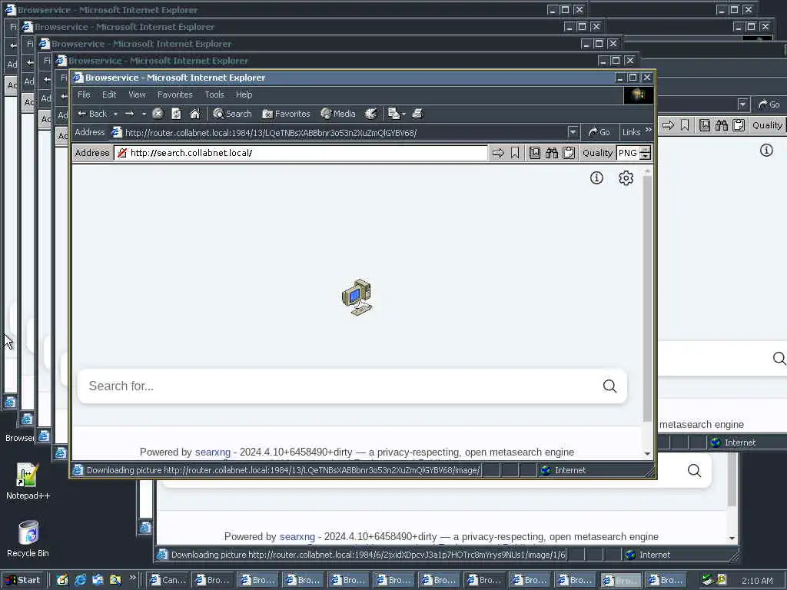Follow searxng link in the bottom background window

pyautogui.click(x=297, y=537)
